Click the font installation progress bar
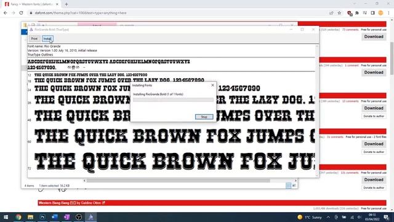 click(173, 100)
